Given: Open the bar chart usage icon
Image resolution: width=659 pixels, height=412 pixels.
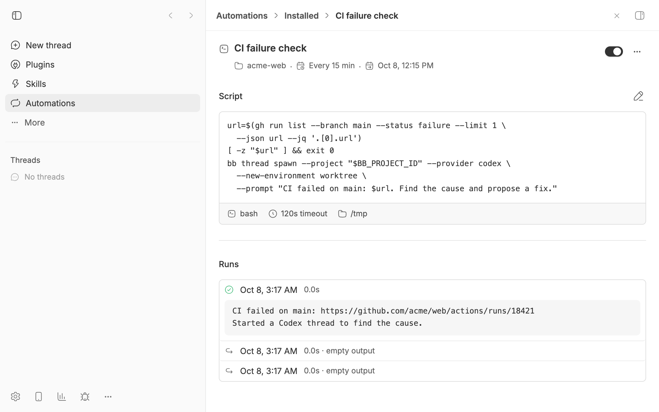Looking at the screenshot, I should coord(62,397).
